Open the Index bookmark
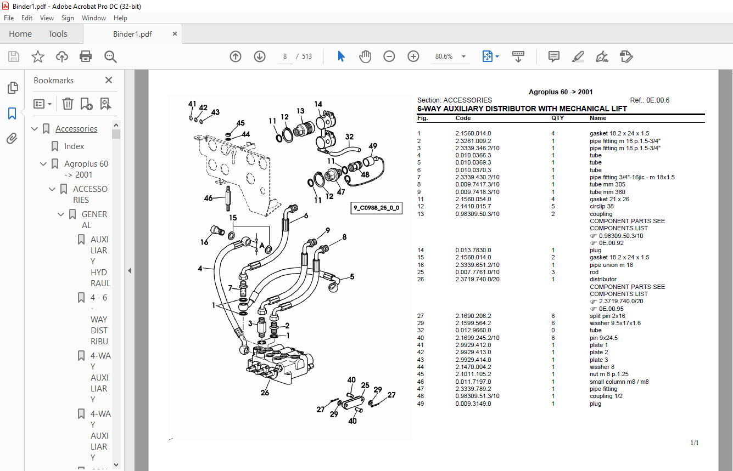733x471 pixels. pos(74,146)
